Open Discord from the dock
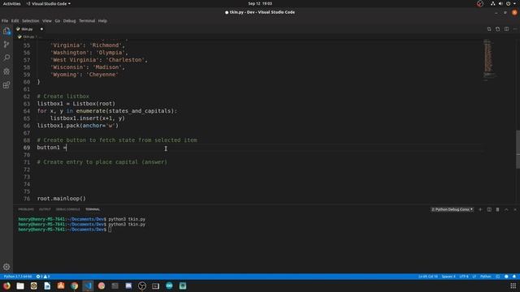520x292 pixels. (x=128, y=286)
